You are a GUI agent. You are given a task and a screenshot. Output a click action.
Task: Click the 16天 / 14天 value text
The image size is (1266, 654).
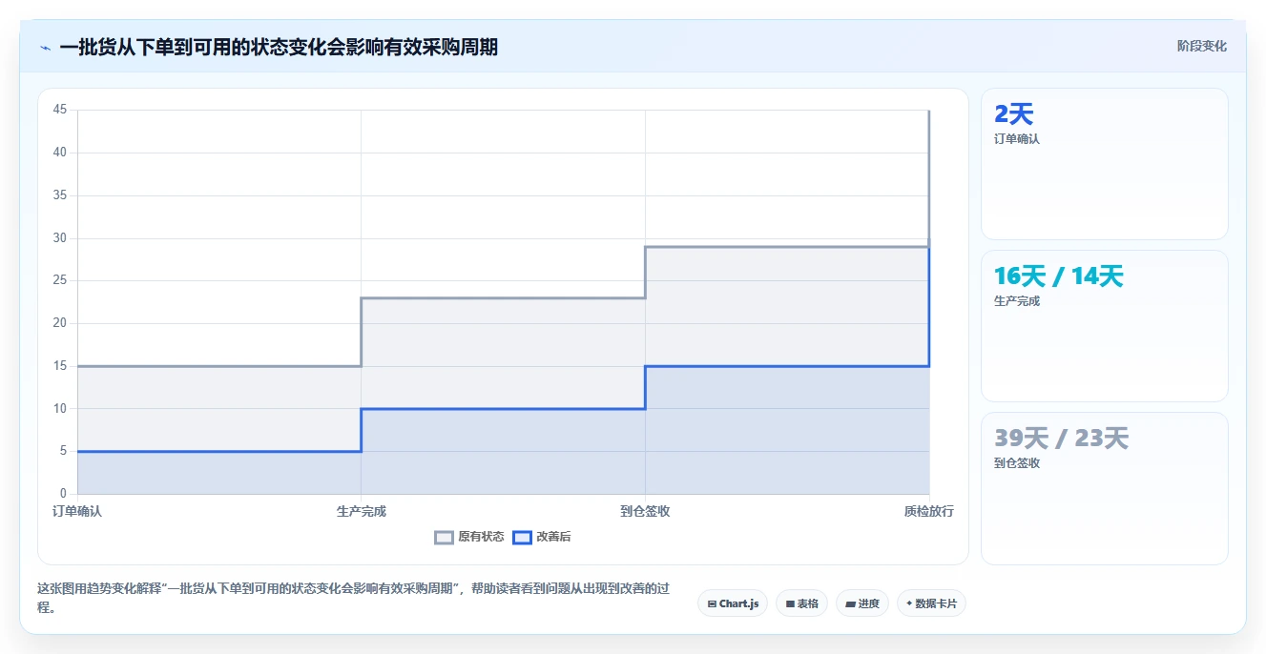[1059, 276]
